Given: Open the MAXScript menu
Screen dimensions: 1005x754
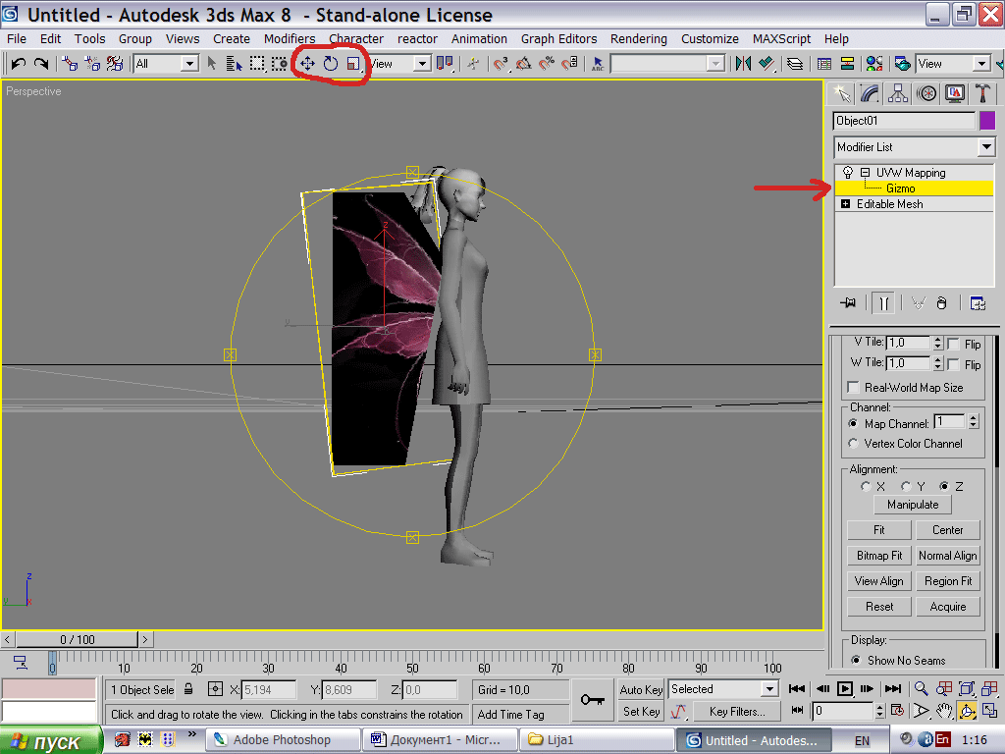Looking at the screenshot, I should (x=782, y=39).
